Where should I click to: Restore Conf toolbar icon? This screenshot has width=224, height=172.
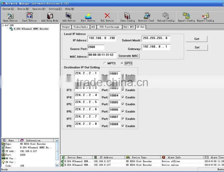tap(146, 17)
